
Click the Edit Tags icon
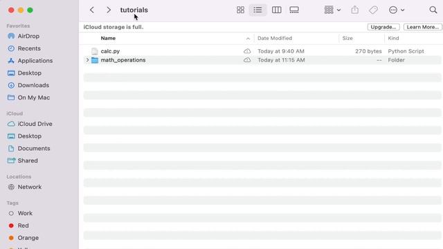click(x=373, y=10)
